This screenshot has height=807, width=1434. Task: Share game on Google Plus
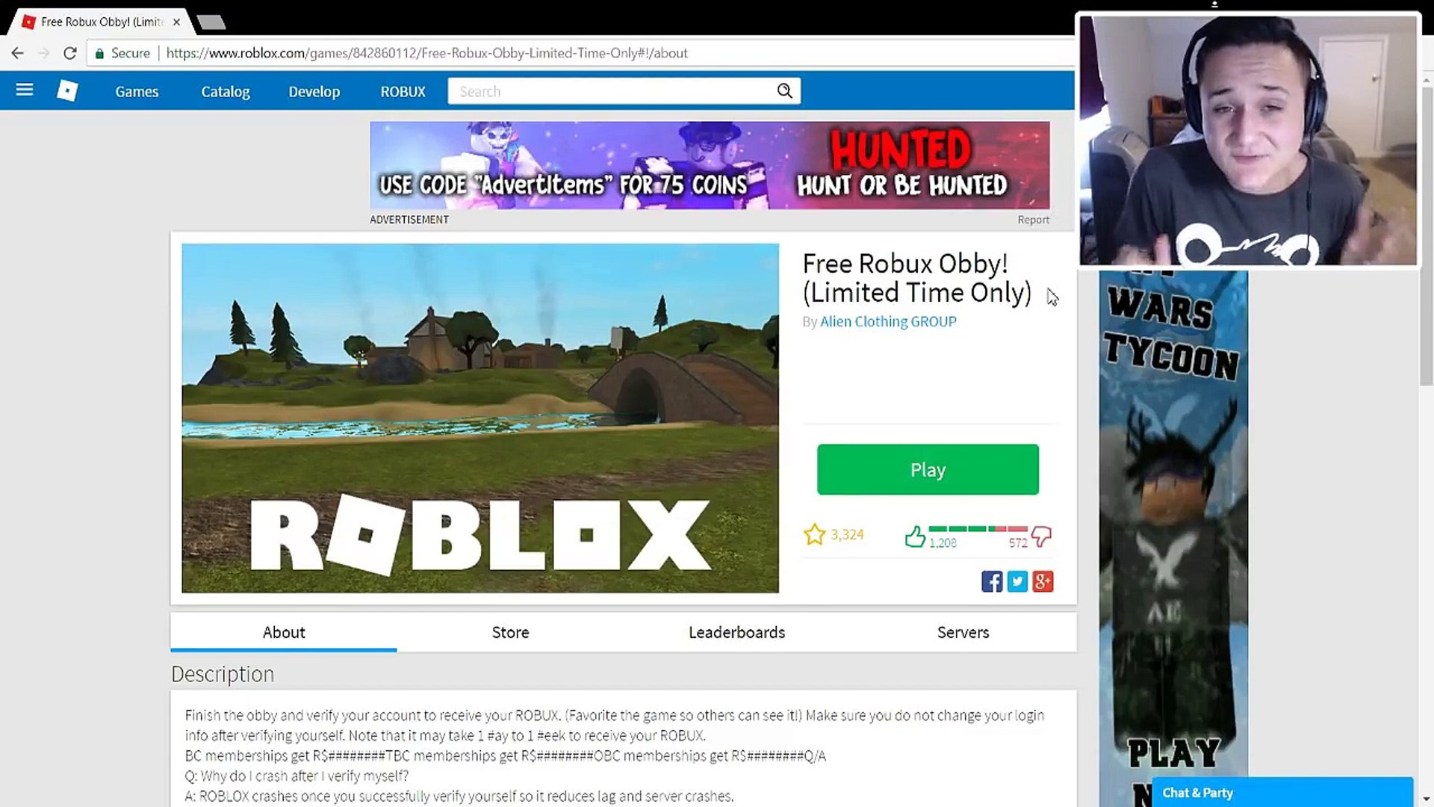coord(1043,581)
